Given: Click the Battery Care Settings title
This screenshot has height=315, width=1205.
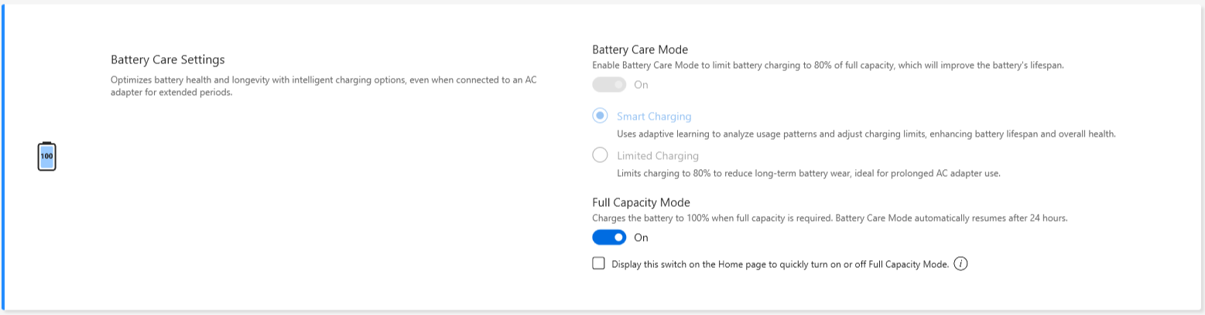Looking at the screenshot, I should pos(168,59).
